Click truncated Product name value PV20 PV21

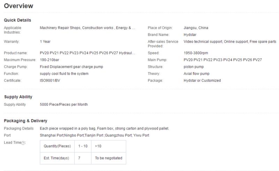tap(88, 53)
